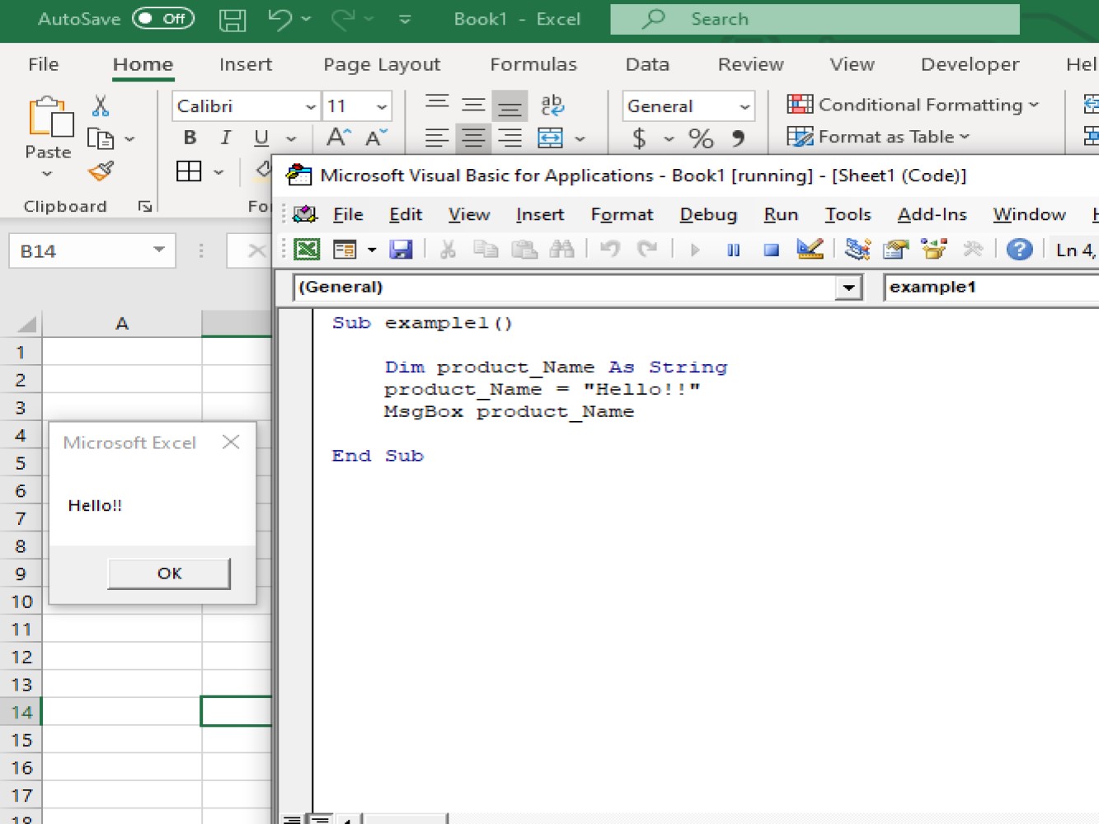Open VBA editor Edit menu

click(406, 215)
